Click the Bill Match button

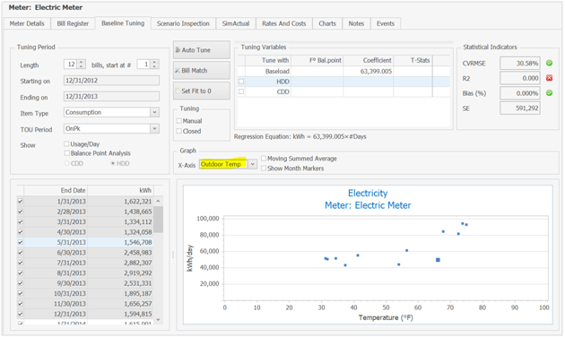202,71
